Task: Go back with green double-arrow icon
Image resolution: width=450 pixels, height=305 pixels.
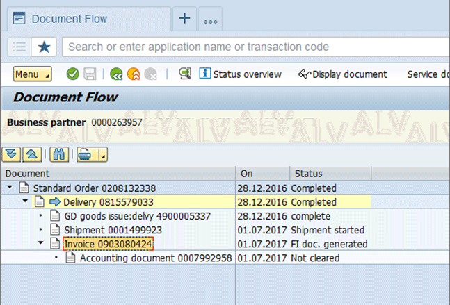Action: 116,74
